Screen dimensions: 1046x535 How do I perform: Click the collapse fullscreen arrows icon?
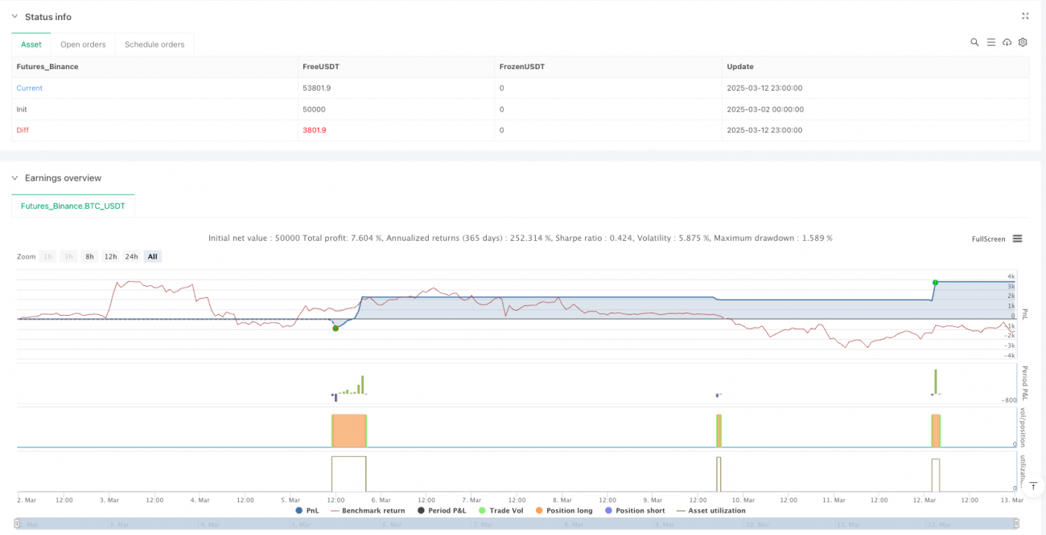point(1025,16)
